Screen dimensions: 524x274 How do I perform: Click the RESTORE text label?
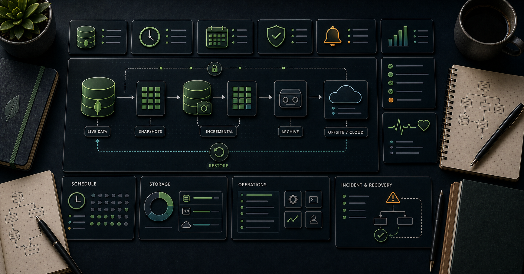tap(218, 166)
